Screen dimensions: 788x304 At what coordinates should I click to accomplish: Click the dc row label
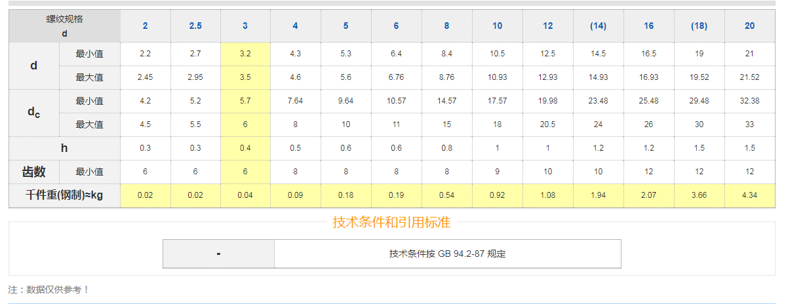pyautogui.click(x=34, y=113)
